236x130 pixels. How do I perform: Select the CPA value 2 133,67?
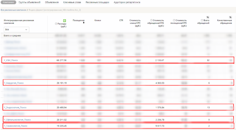coord(160,60)
